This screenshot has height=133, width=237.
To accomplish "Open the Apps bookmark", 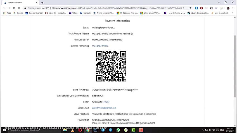I will coord(7,13).
